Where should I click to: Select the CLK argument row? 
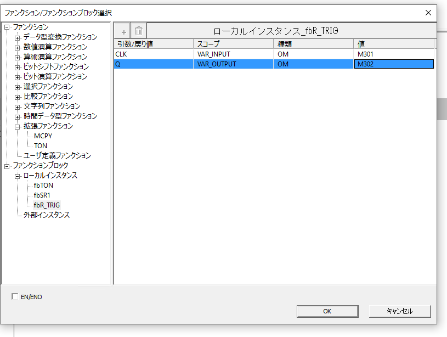(x=154, y=54)
